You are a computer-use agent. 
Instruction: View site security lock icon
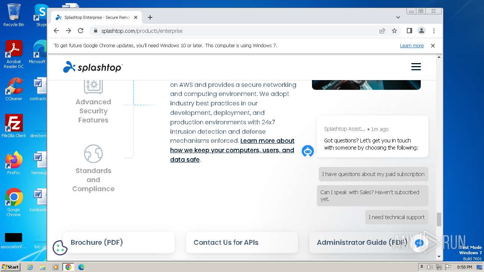pos(95,31)
